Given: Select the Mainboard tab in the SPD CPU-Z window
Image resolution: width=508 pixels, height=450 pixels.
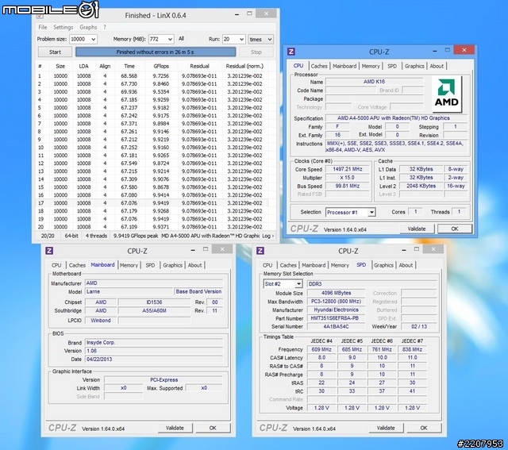Looking at the screenshot, I should click(x=314, y=265).
